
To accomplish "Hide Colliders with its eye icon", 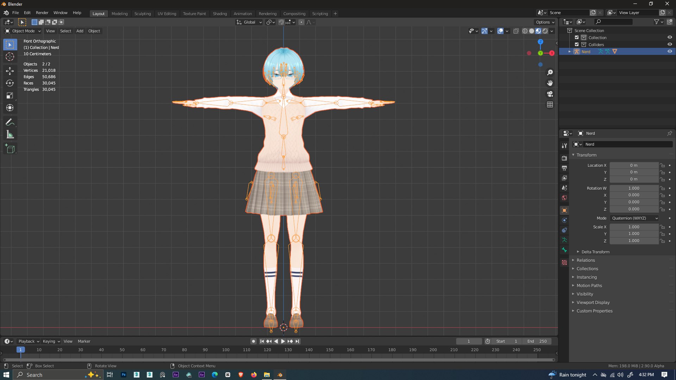I will (x=670, y=44).
